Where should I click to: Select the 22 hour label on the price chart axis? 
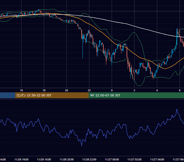coord(89,90)
